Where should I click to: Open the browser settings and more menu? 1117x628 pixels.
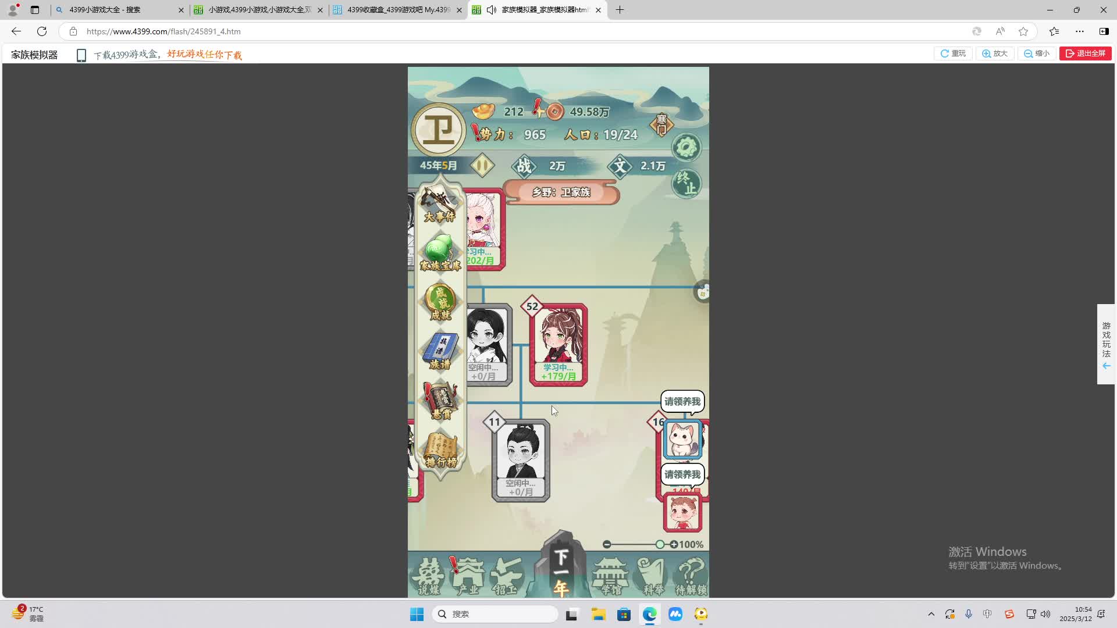click(1080, 31)
